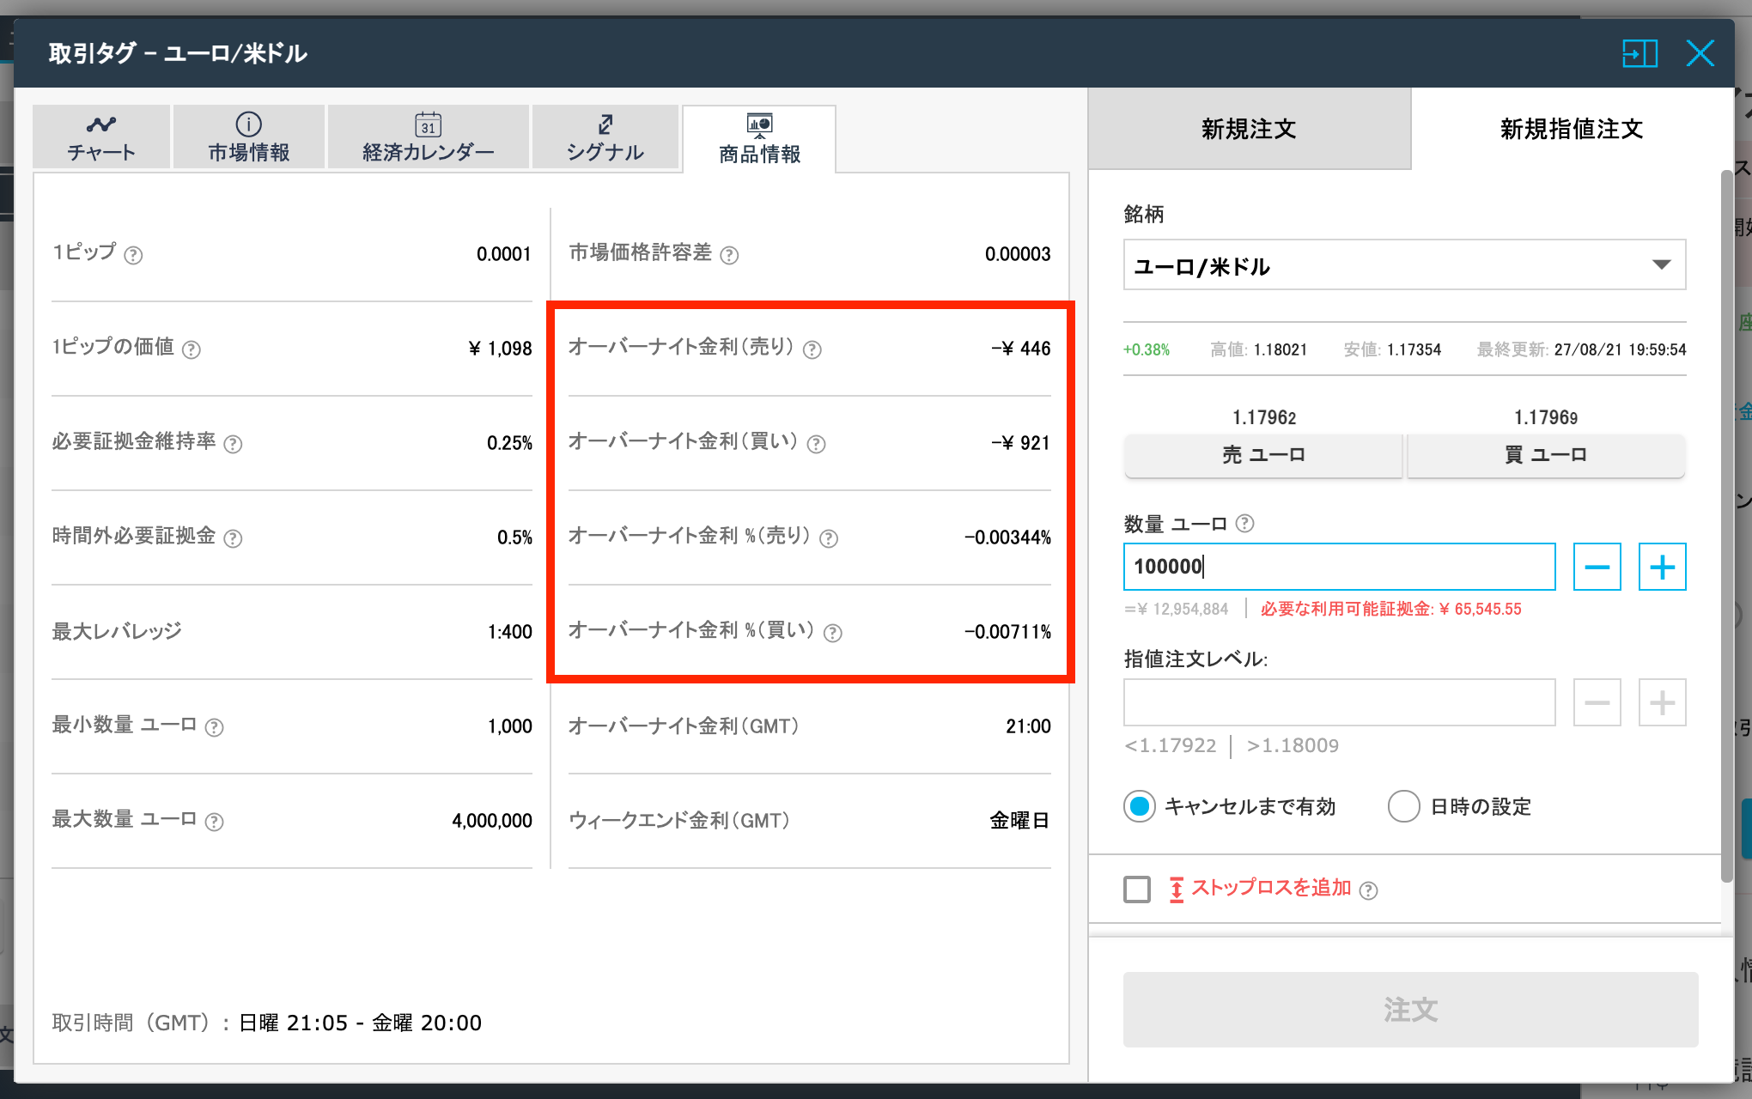Select the 商品情報 product info icon tab
1752x1099 pixels.
pos(757,127)
